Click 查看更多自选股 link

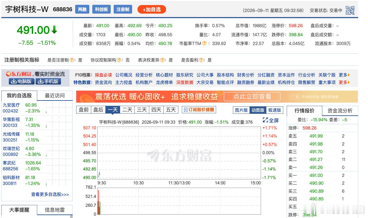(50, 195)
